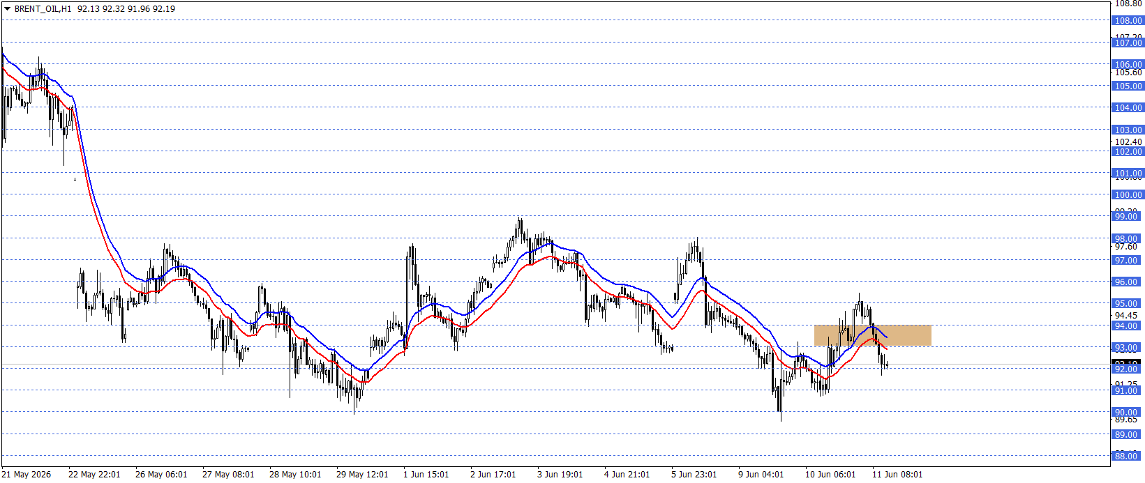Click the BRENT_OIL,H1 chart title text
The height and width of the screenshot is (483, 1145).
43,9
